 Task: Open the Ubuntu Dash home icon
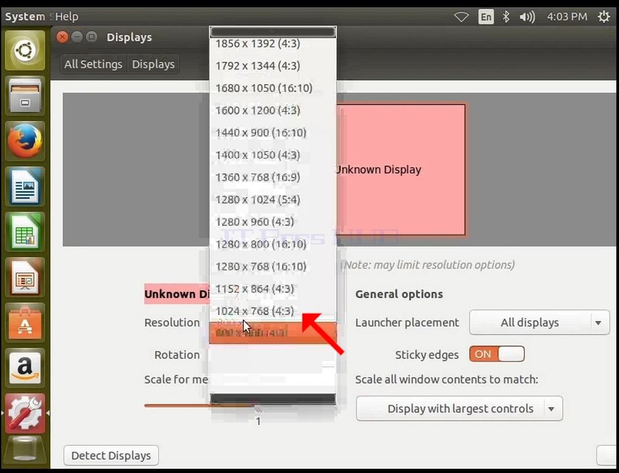click(x=25, y=50)
